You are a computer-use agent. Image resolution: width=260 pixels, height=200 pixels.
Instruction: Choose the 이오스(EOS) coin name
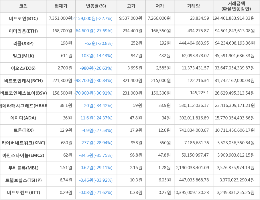click(23, 68)
